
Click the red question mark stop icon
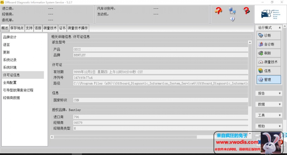[246, 11]
